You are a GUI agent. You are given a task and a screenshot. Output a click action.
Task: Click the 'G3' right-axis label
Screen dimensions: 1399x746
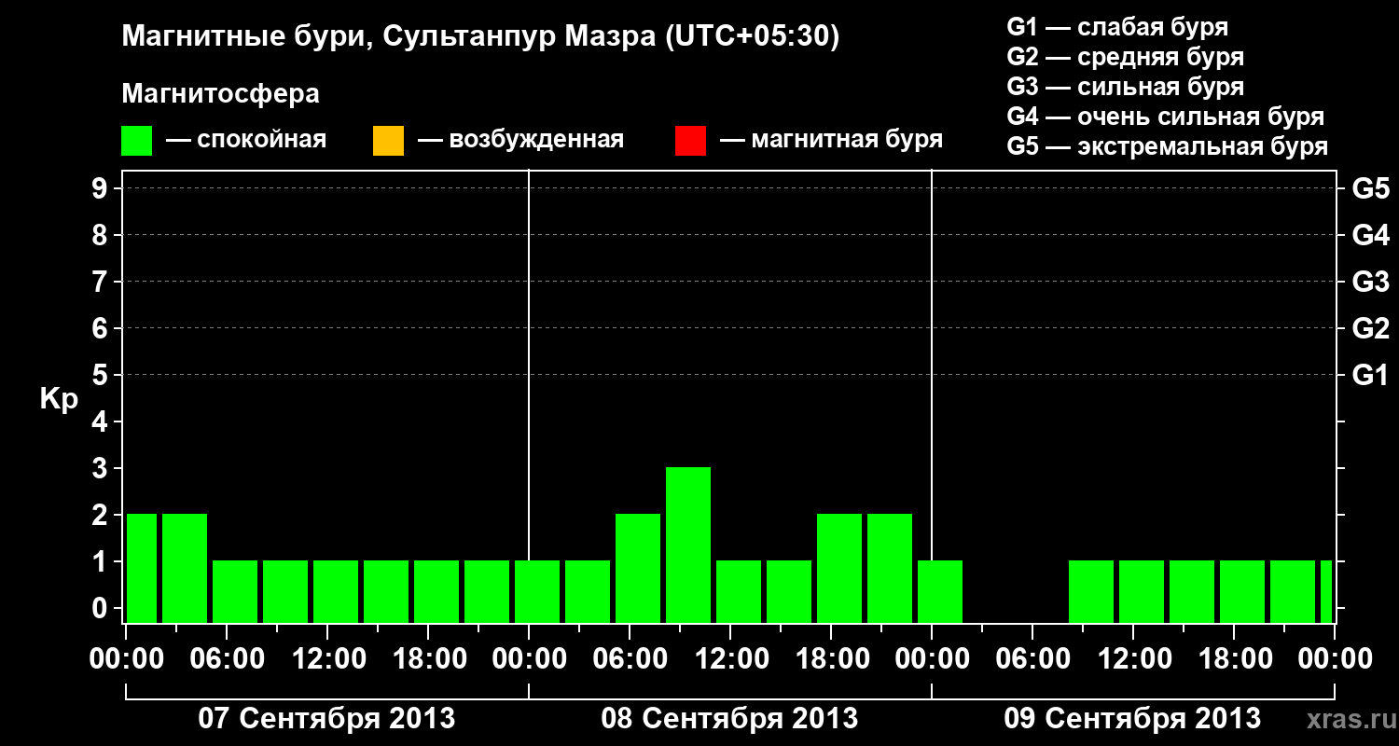[x=1371, y=282]
